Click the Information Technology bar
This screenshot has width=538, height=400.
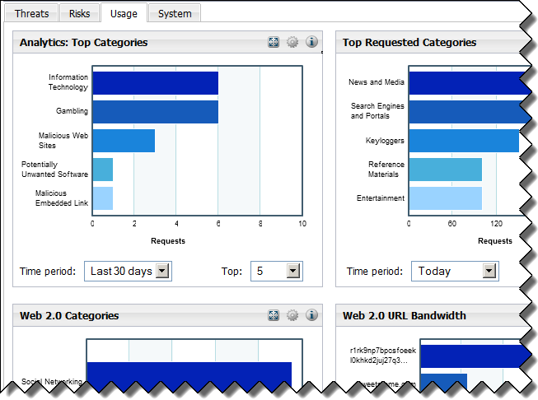[x=156, y=83]
